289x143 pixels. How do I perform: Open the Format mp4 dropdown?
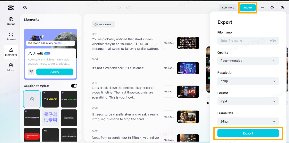[x=248, y=101]
